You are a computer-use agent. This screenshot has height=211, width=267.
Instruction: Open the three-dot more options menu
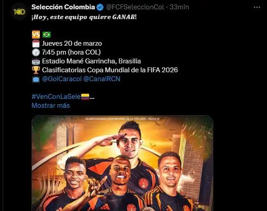pos(257,8)
